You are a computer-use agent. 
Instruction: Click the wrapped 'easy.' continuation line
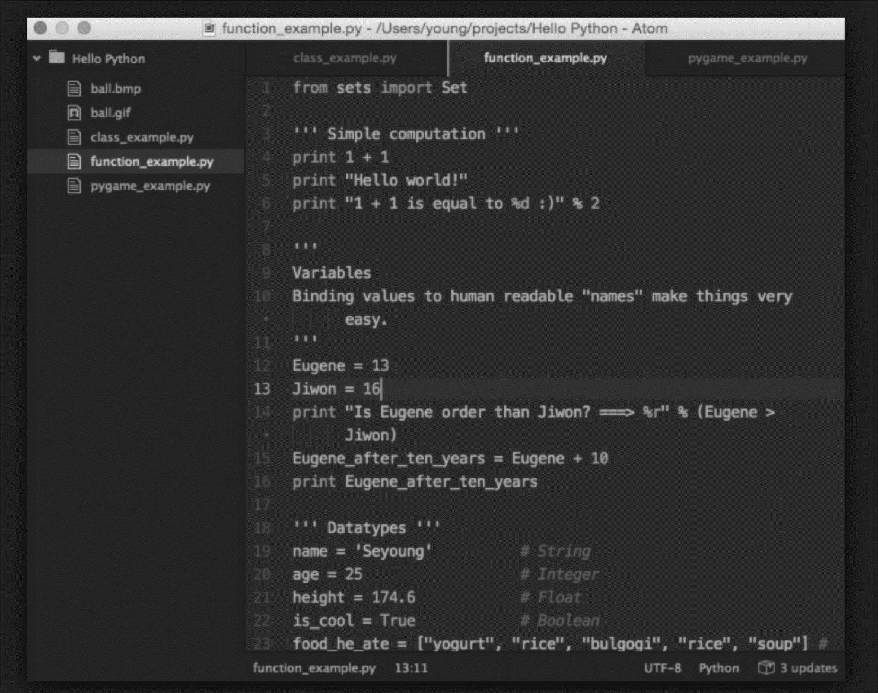pyautogui.click(x=366, y=320)
